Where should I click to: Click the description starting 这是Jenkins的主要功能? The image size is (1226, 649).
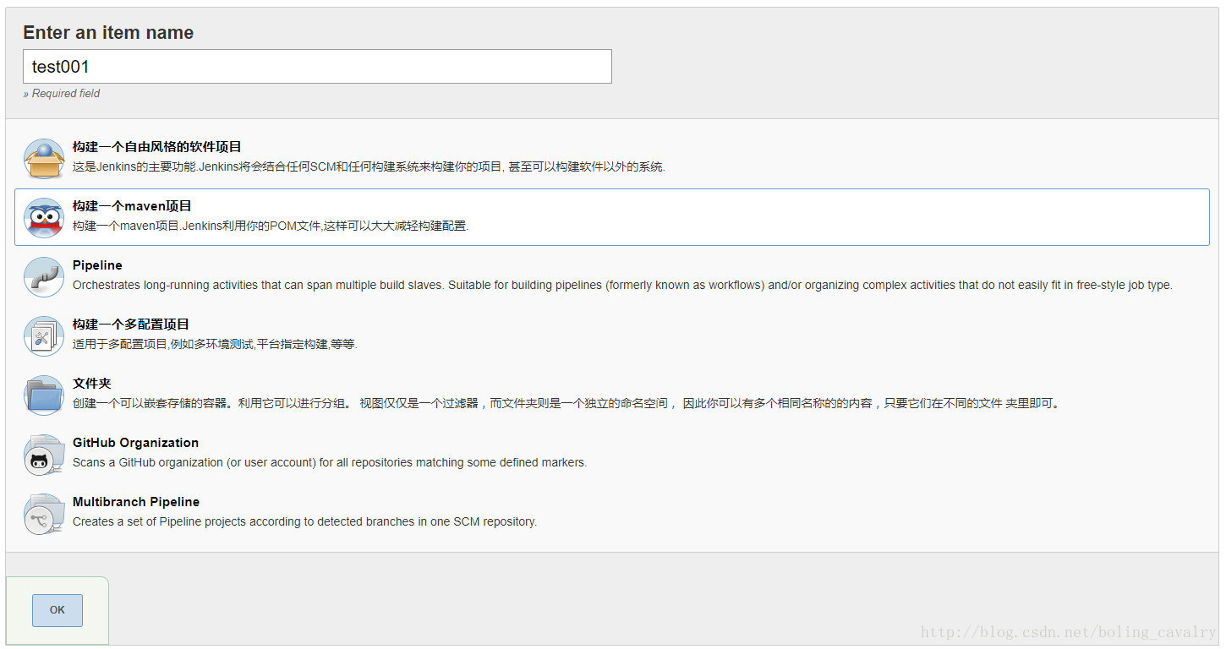(x=369, y=167)
